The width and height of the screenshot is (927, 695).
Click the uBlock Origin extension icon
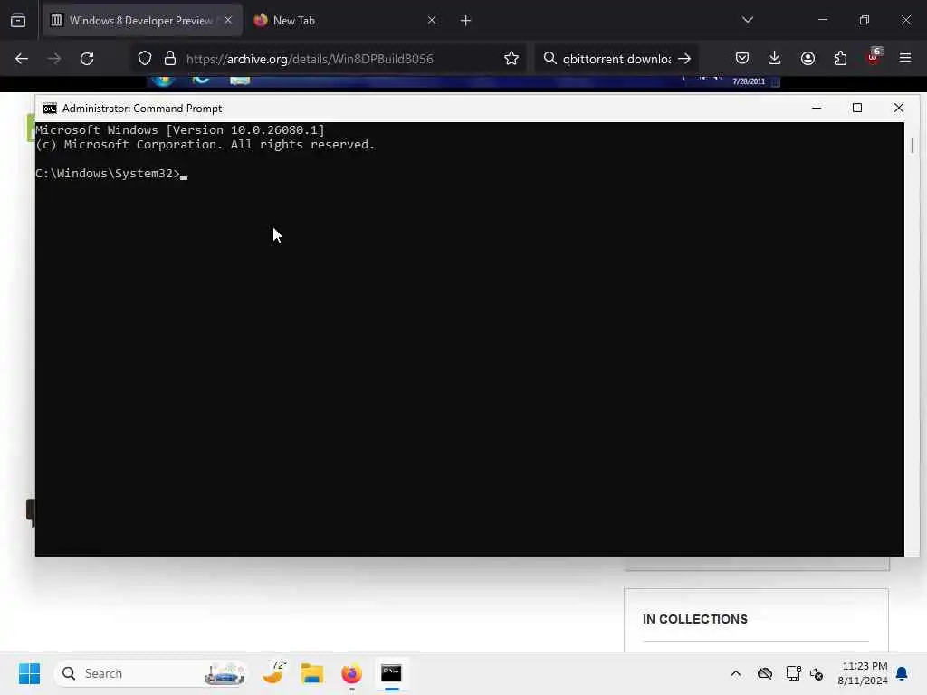tap(874, 57)
